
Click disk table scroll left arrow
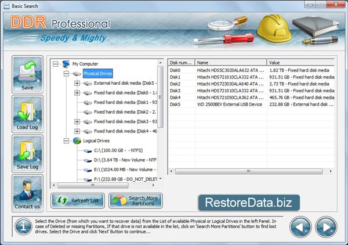171,171
